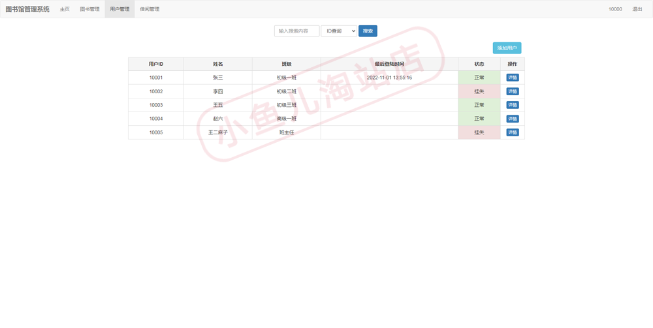Select the user ID cell 10004

pos(156,119)
